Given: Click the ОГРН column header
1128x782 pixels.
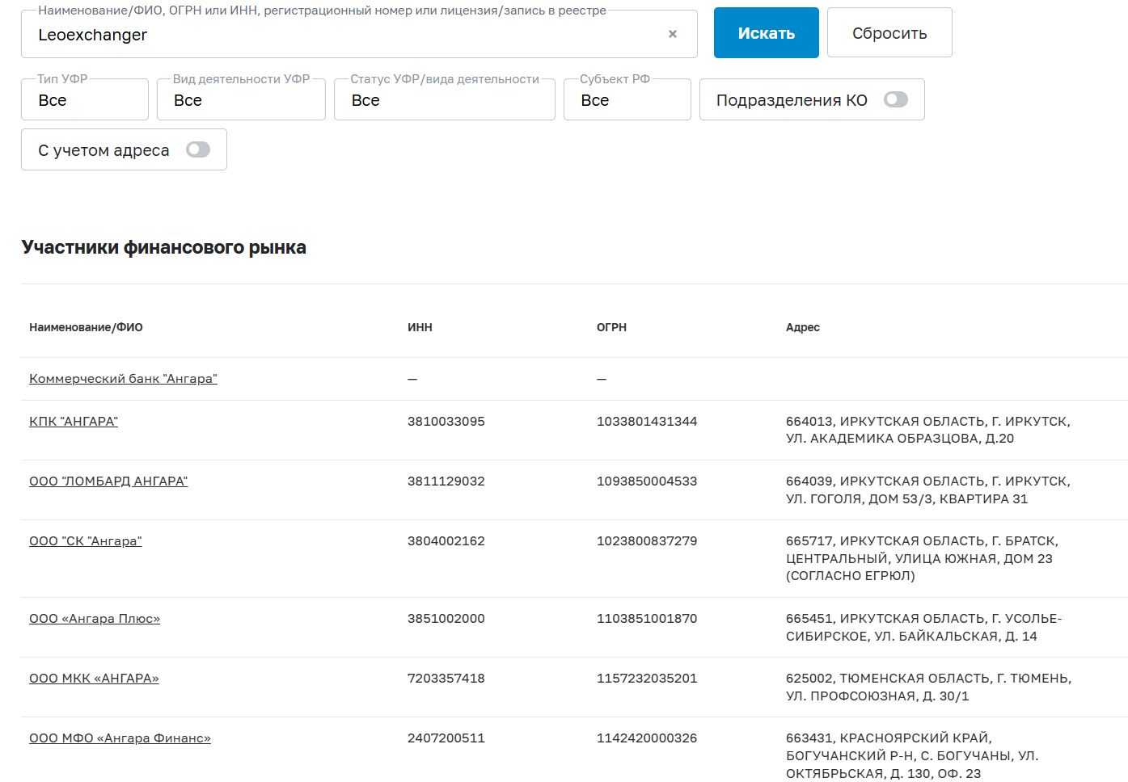Looking at the screenshot, I should tap(611, 327).
